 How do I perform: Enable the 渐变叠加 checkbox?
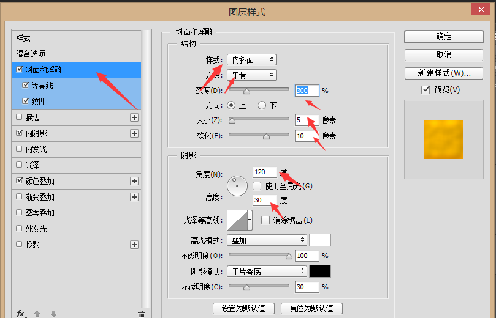pyautogui.click(x=19, y=196)
